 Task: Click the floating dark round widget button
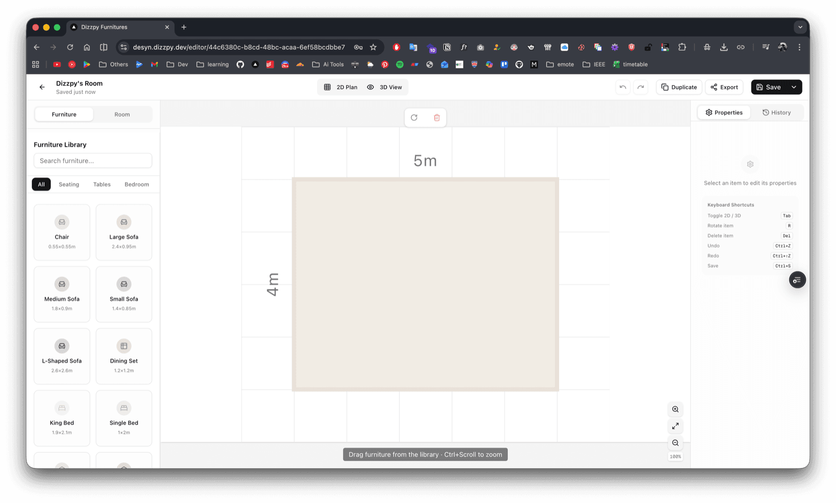(x=797, y=280)
